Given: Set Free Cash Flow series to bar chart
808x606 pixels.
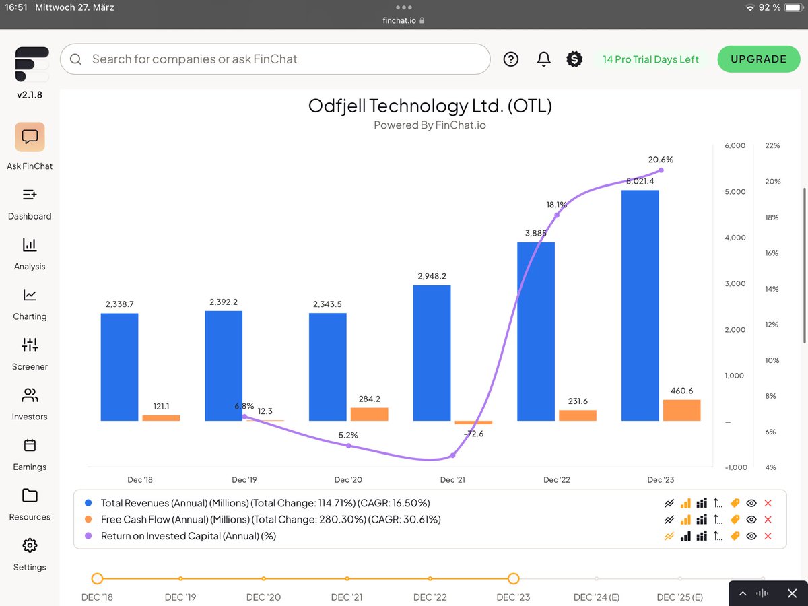Looking at the screenshot, I should tap(685, 520).
